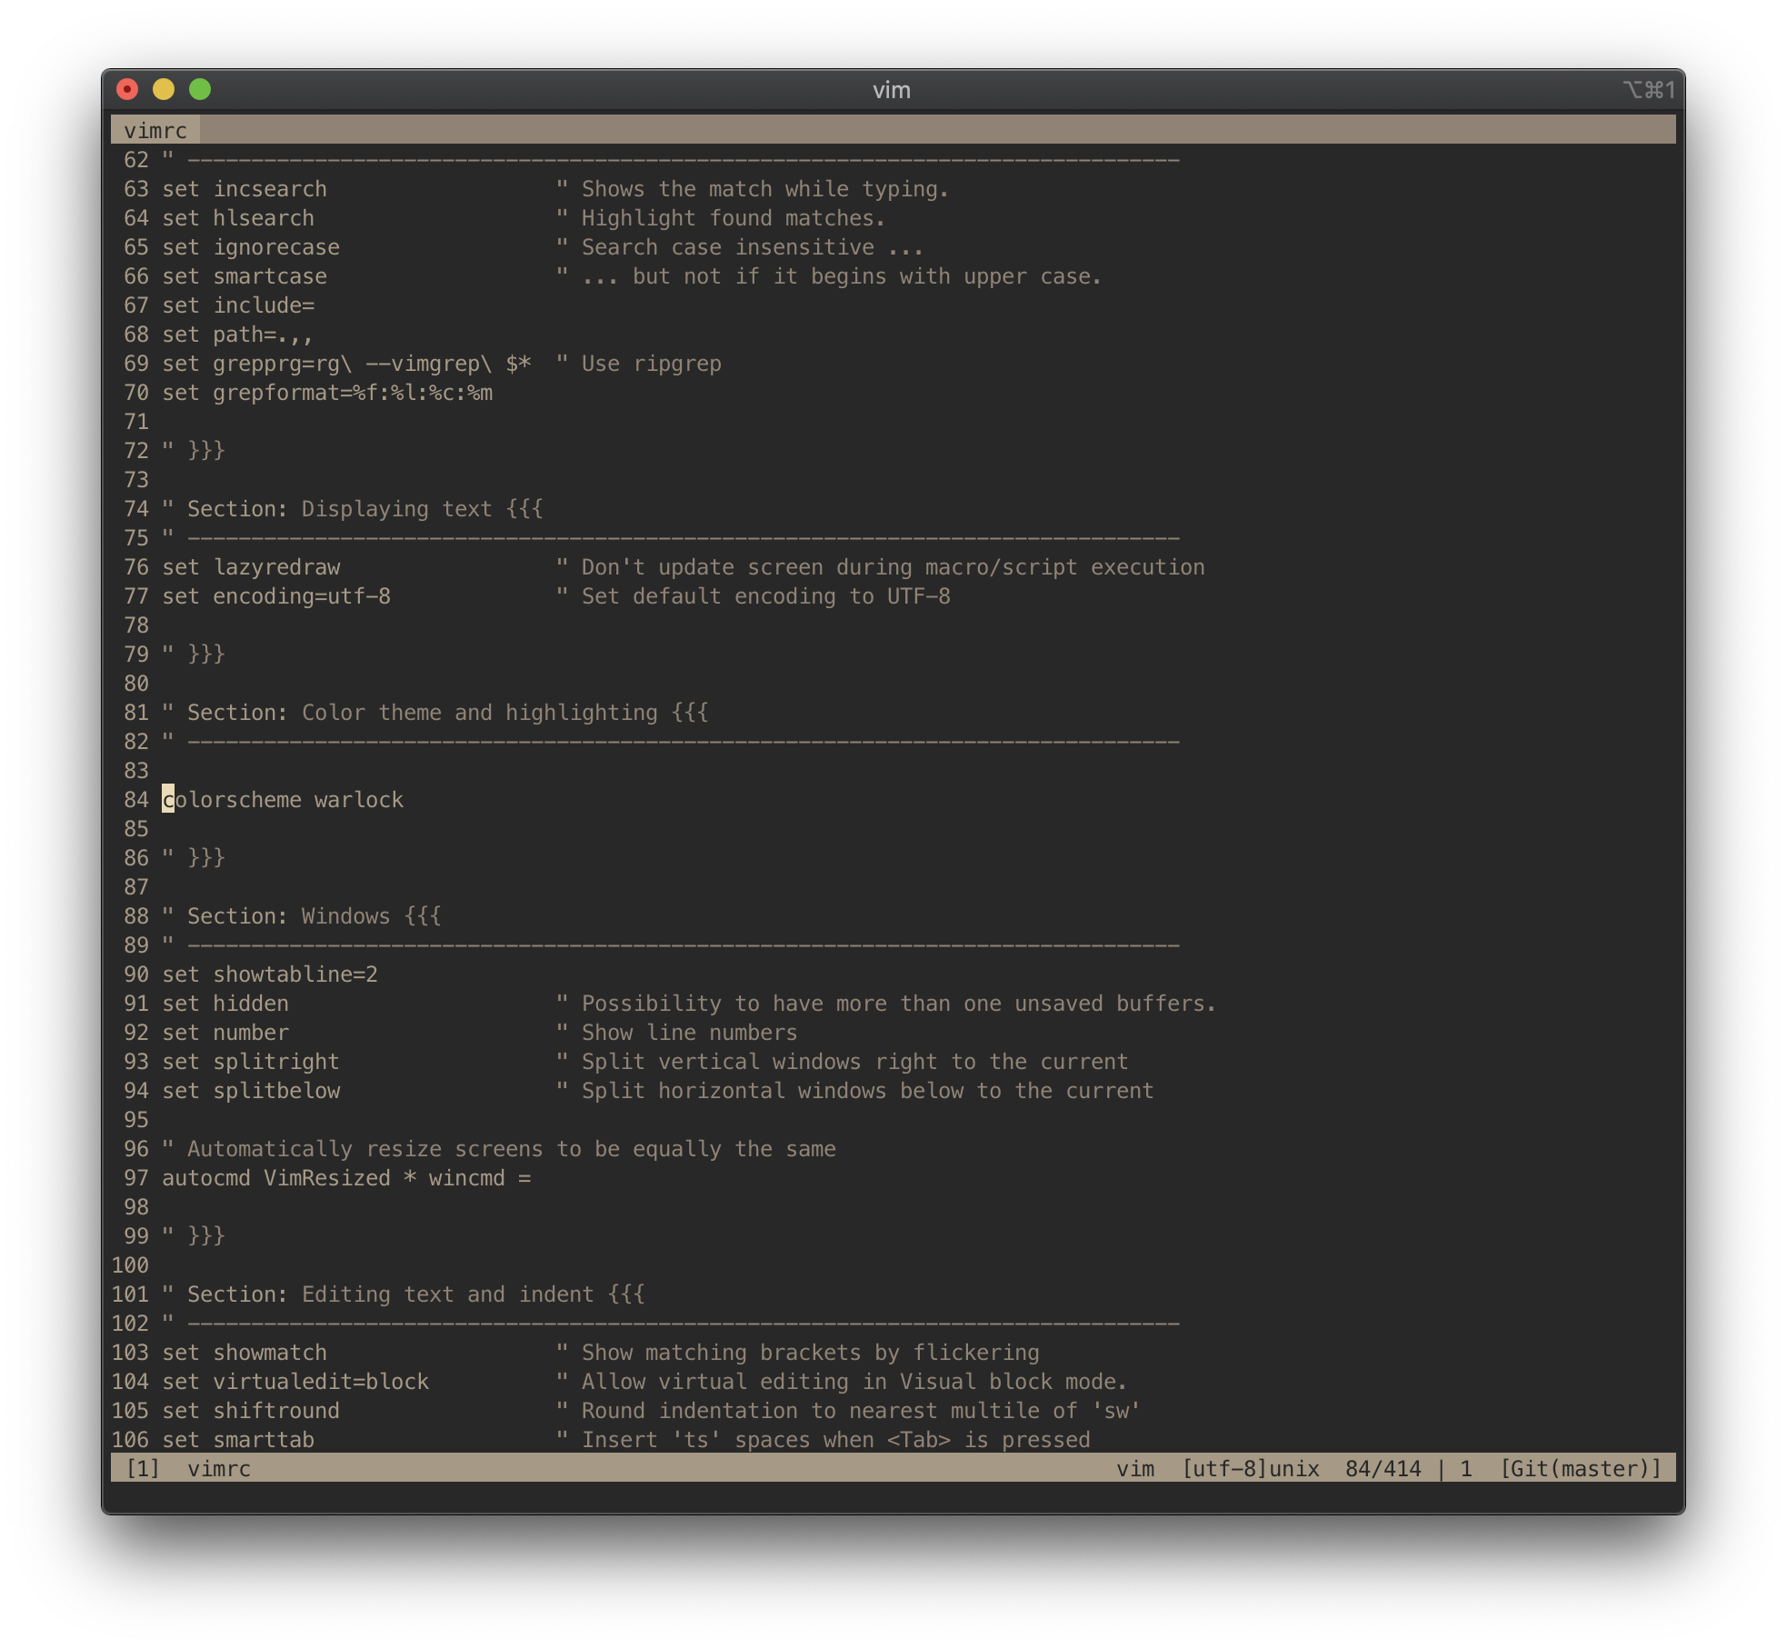Select the vimrc tab in tabline
Viewport: 1787px width, 1649px height.
155,130
